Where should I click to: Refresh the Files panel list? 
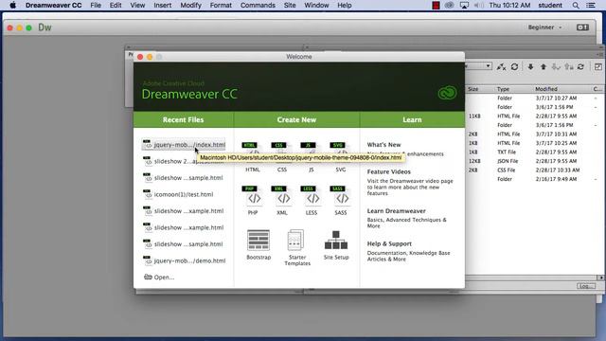(514, 66)
